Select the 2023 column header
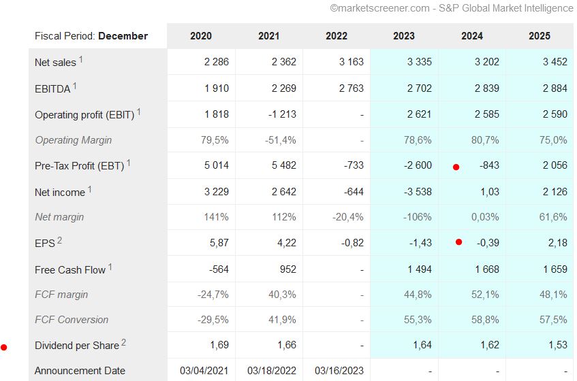 pos(404,36)
